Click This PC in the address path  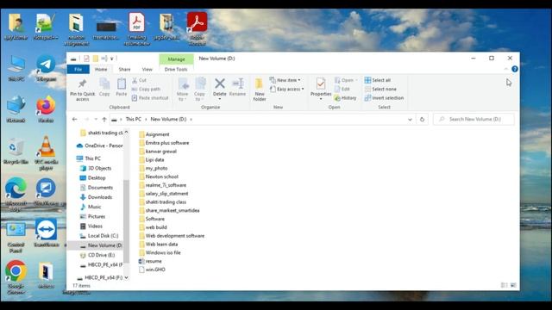click(134, 119)
